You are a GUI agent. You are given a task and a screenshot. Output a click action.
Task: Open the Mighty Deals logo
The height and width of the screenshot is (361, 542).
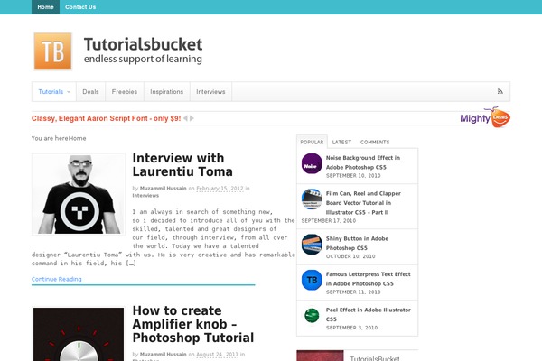click(x=485, y=117)
